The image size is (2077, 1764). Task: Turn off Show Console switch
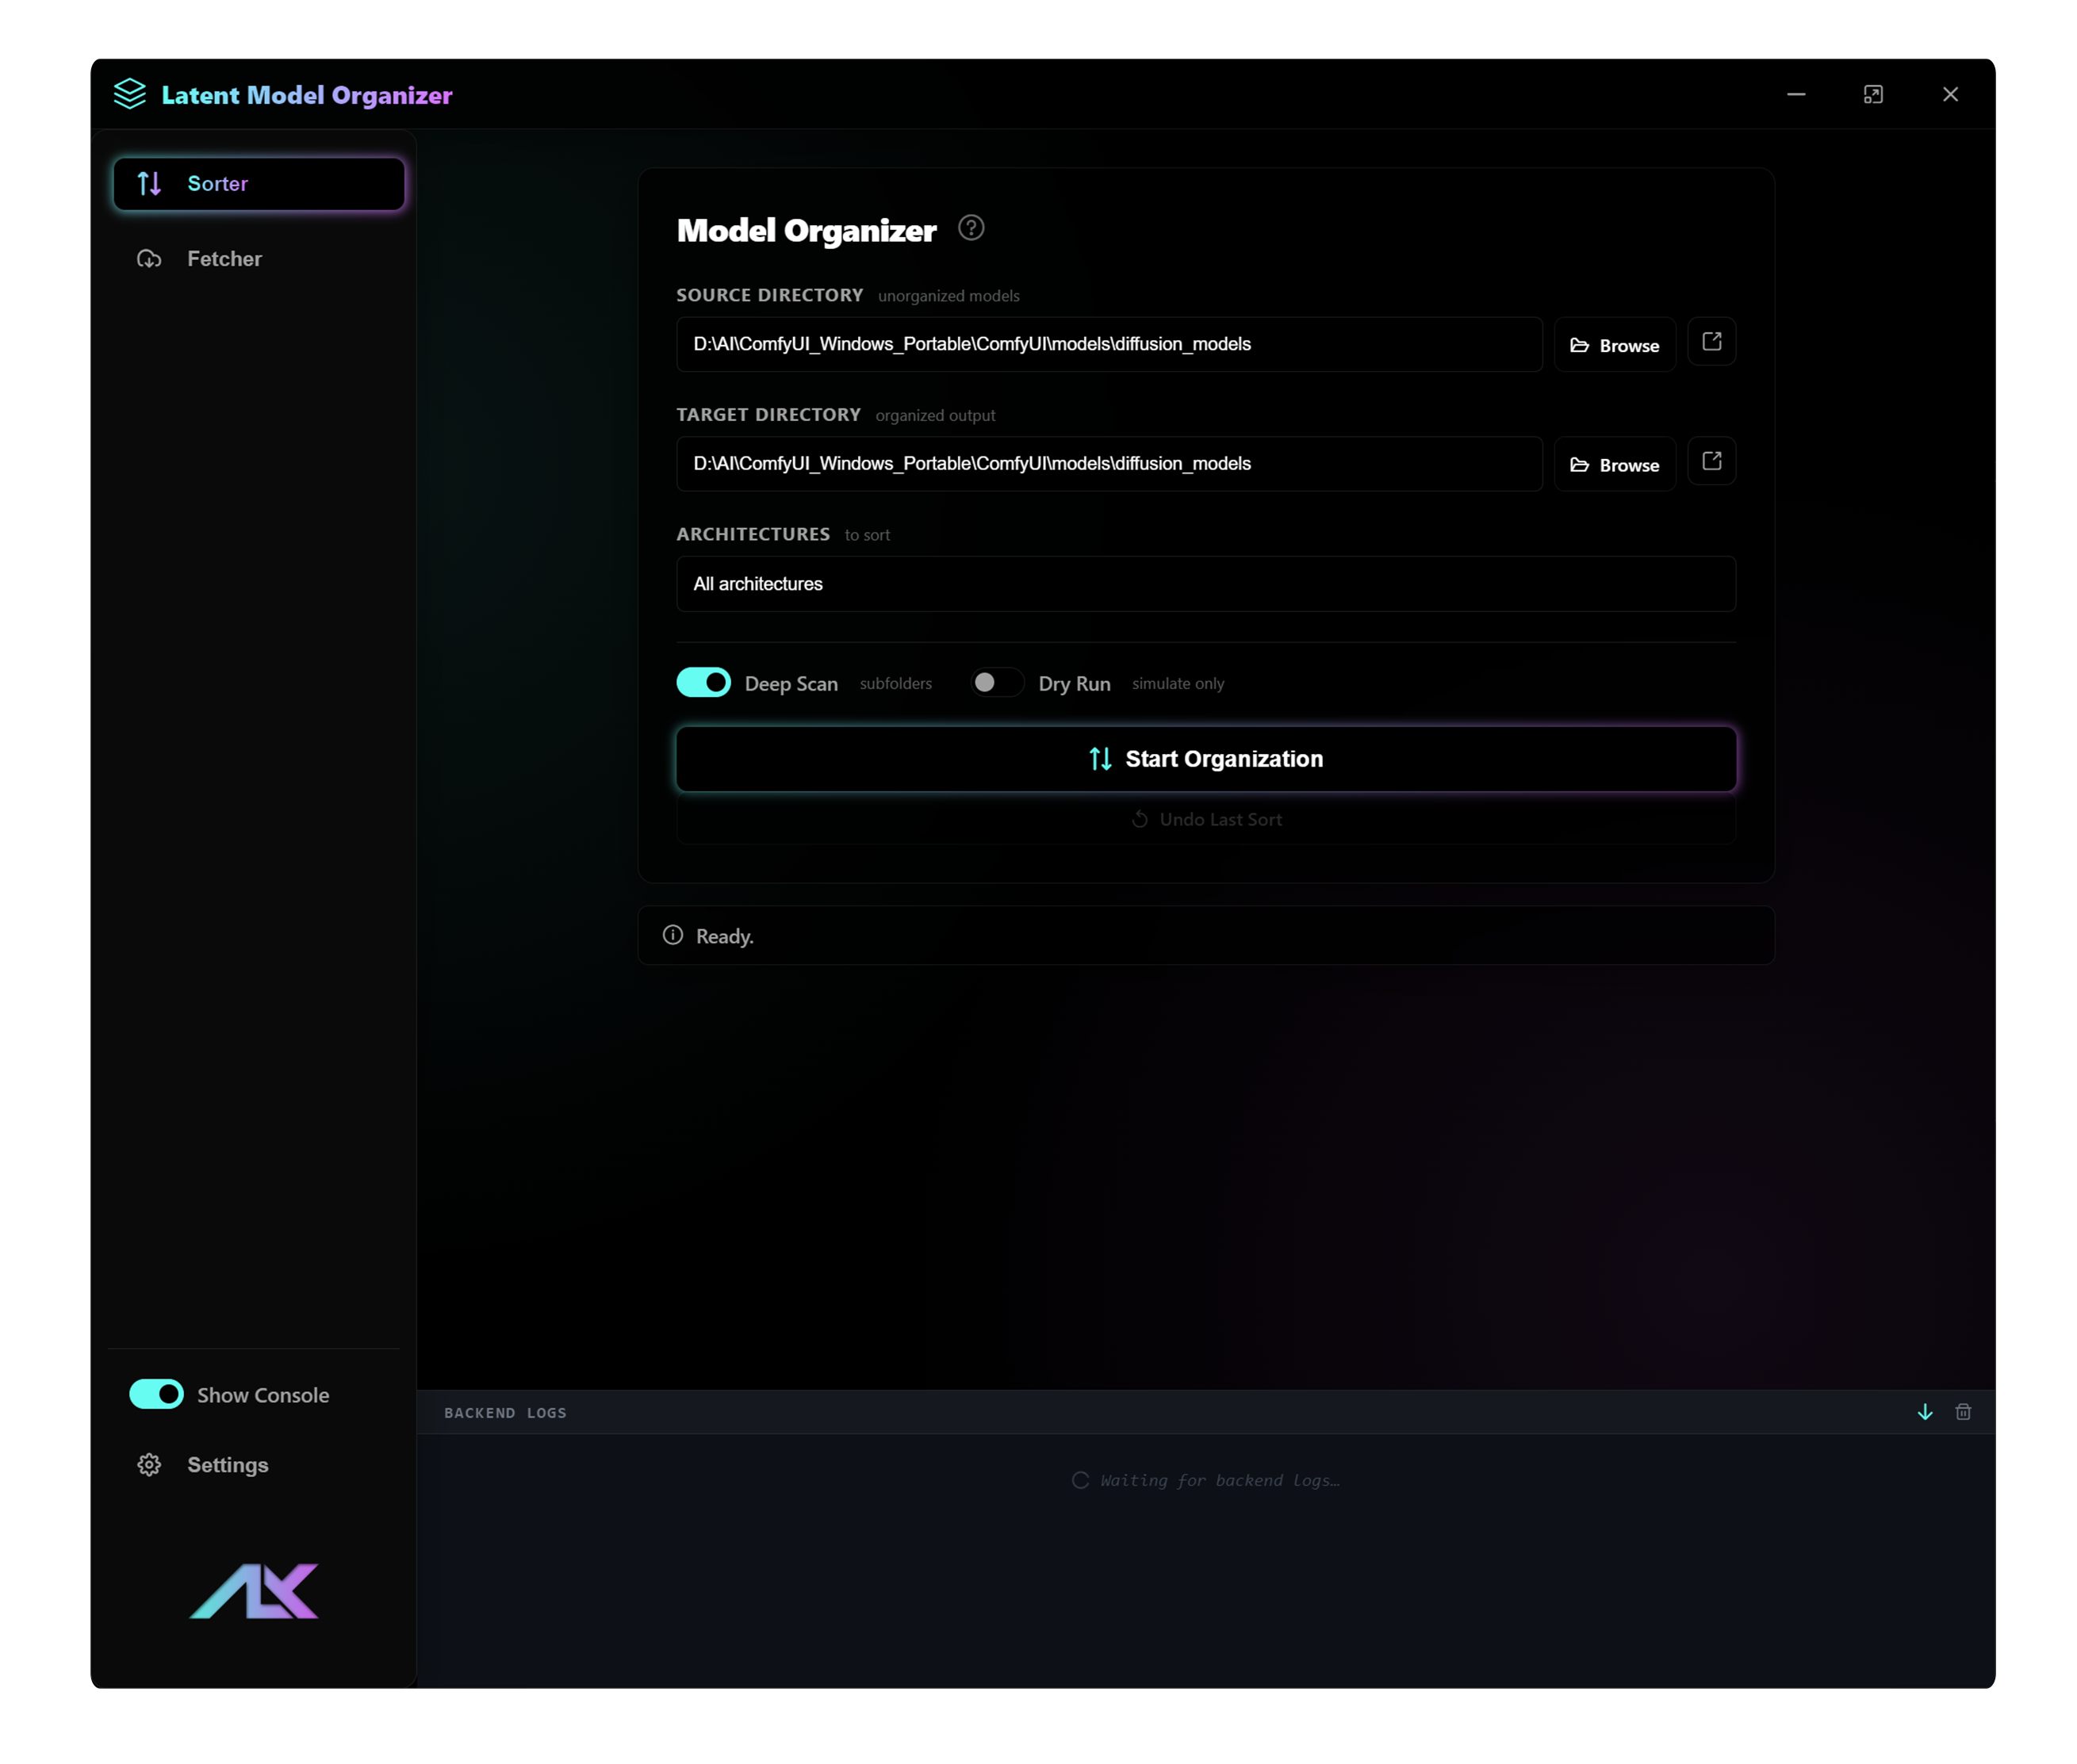point(156,1394)
